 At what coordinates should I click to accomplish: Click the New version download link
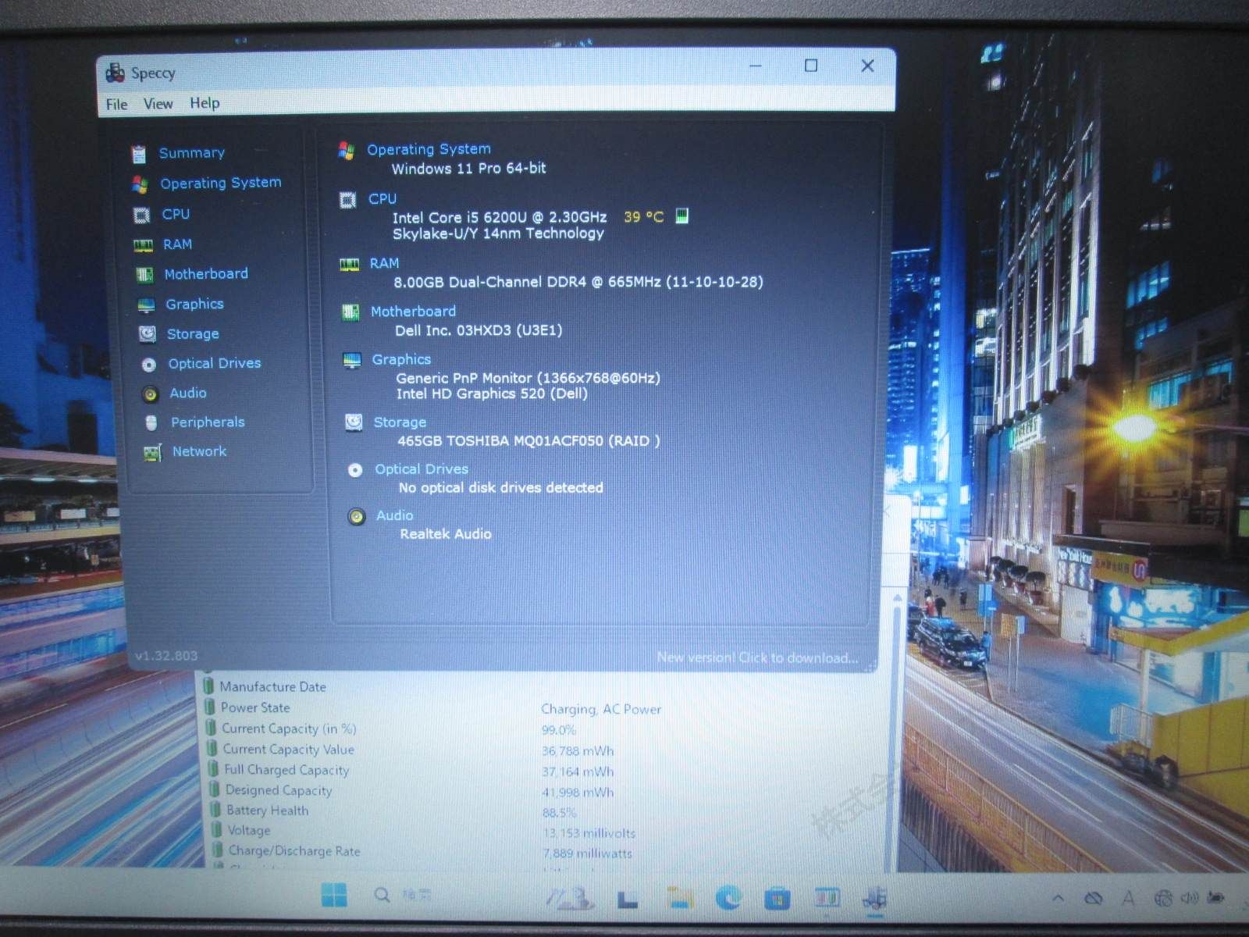point(756,657)
